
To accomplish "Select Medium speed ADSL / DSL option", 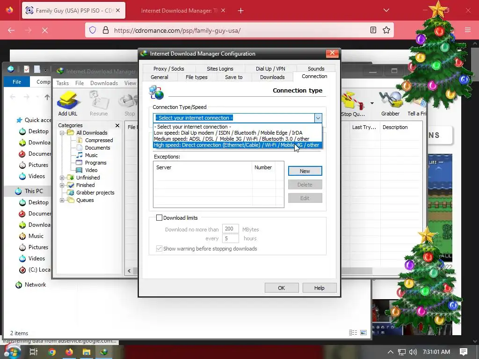I will point(237,139).
